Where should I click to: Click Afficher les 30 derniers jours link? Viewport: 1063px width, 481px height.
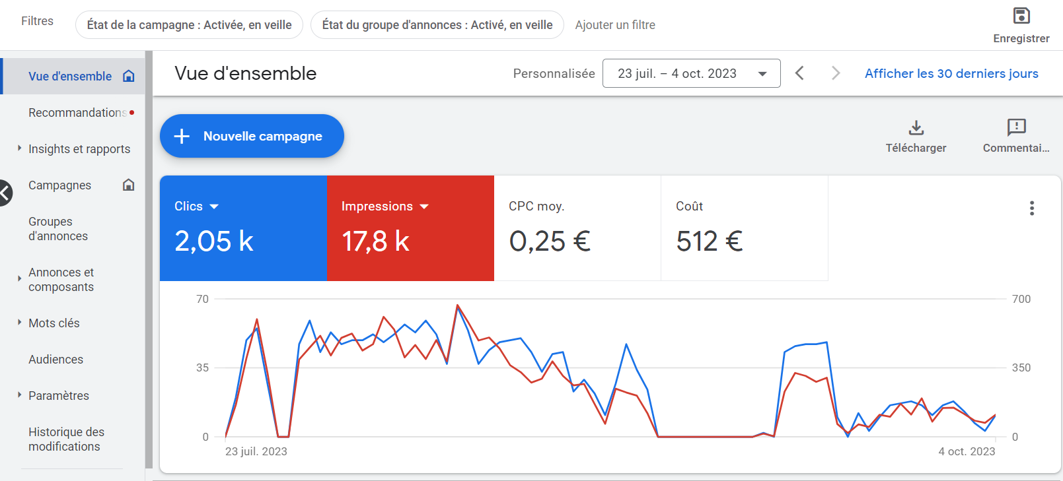951,73
